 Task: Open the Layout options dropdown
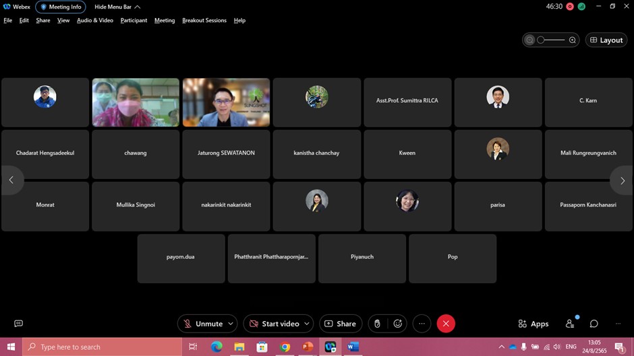click(606, 40)
